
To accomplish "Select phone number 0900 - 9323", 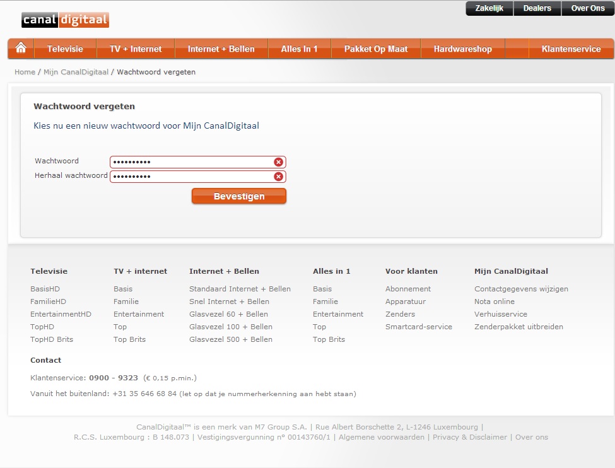I will point(114,378).
